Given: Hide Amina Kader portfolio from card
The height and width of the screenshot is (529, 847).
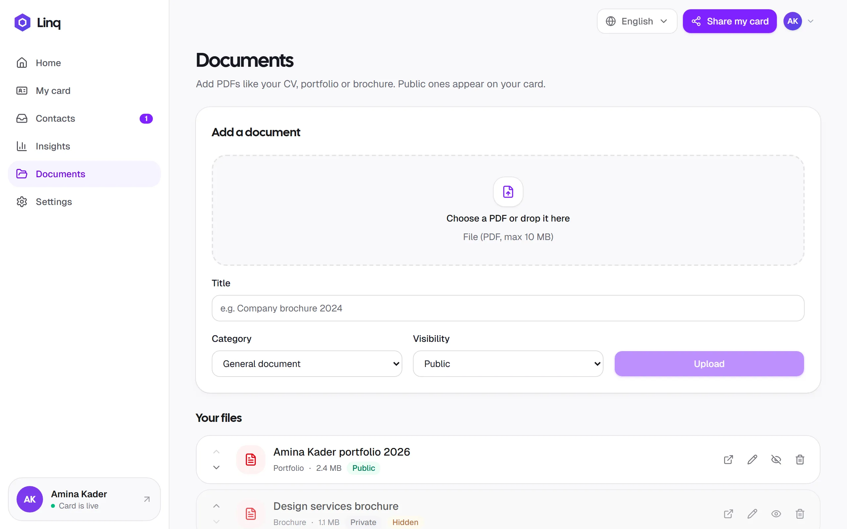Looking at the screenshot, I should [x=776, y=460].
